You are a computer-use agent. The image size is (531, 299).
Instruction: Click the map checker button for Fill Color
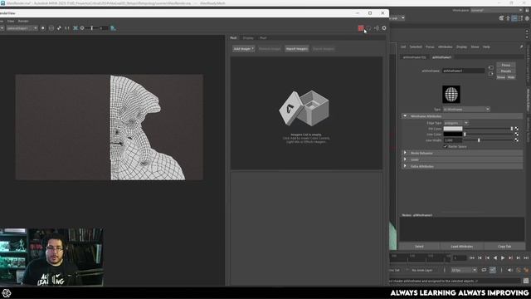coord(516,129)
